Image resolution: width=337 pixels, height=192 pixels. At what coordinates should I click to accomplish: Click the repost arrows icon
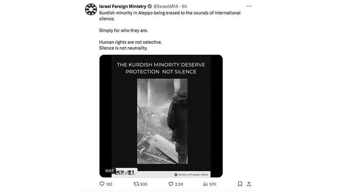click(136, 184)
